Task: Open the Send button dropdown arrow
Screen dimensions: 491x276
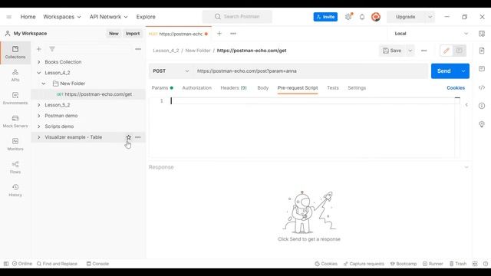Action: 463,71
